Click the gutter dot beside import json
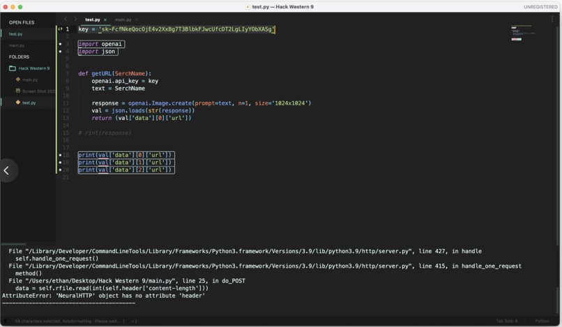 60,52
